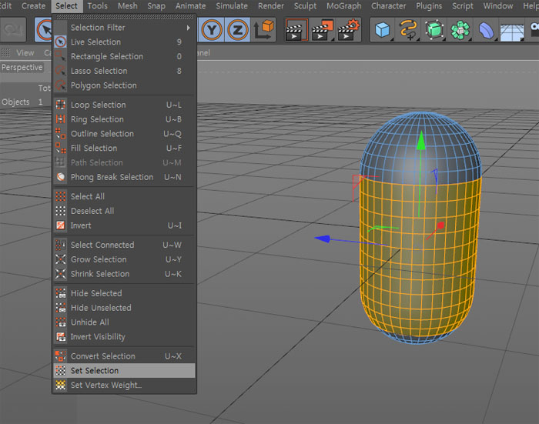
Task: Click the Loop Selection icon
Action: pyautogui.click(x=61, y=105)
